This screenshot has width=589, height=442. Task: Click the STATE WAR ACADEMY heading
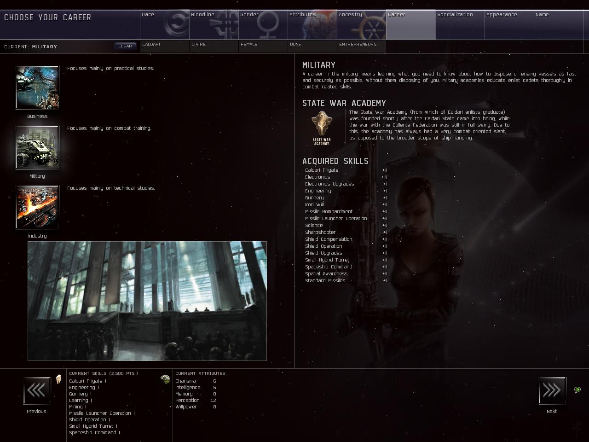(344, 103)
